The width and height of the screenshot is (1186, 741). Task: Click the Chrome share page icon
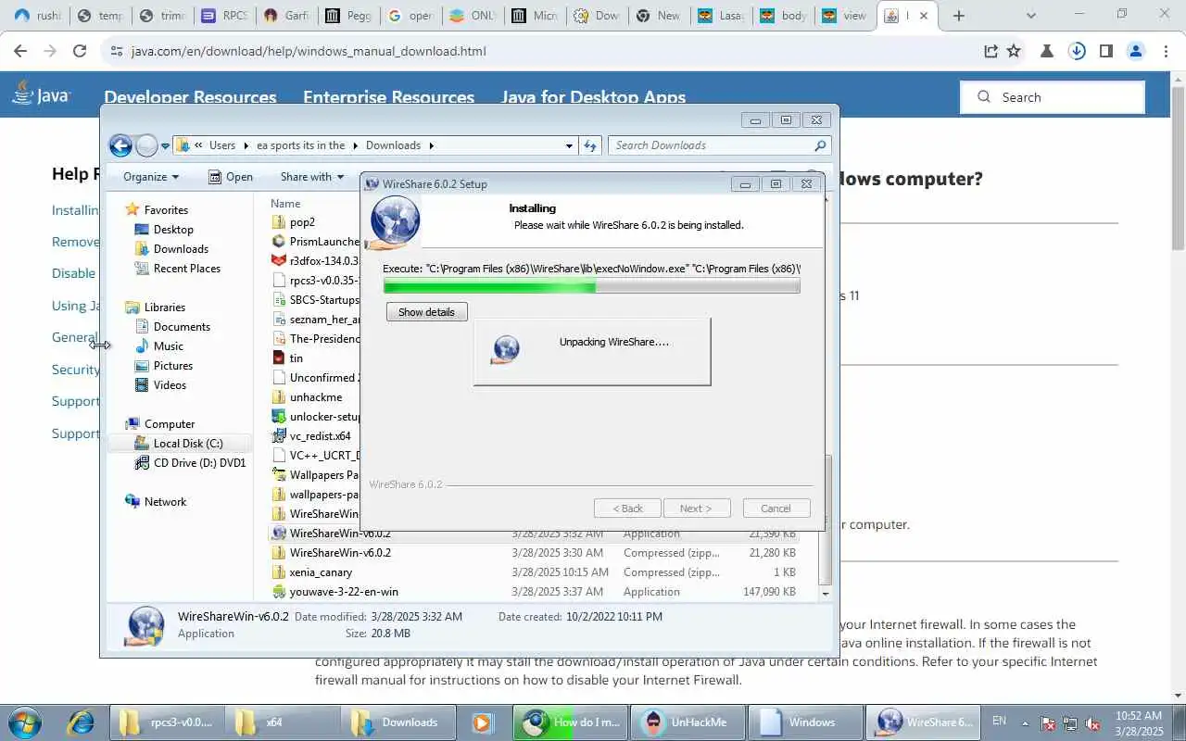click(x=990, y=51)
